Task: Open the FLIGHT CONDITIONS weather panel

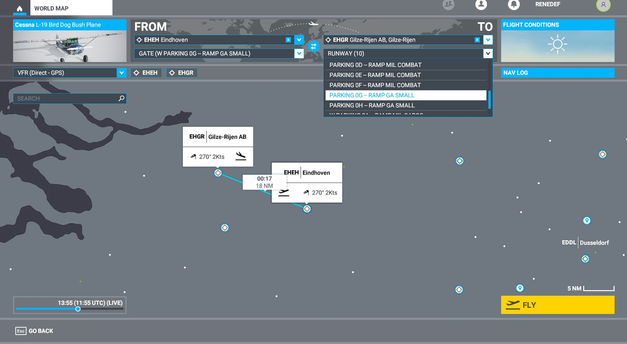Action: (x=558, y=41)
